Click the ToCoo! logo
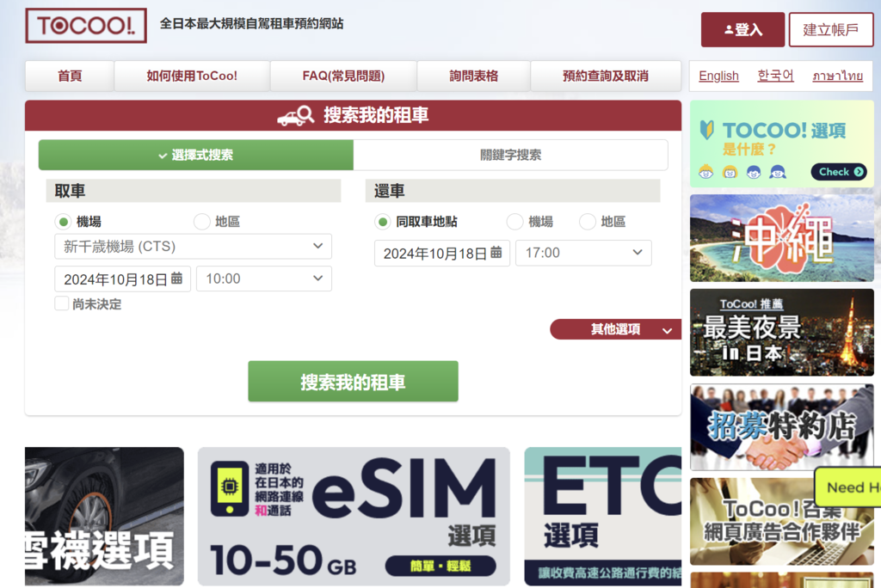881x588 pixels. (x=86, y=26)
